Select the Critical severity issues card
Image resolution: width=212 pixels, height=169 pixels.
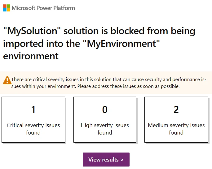click(x=33, y=120)
